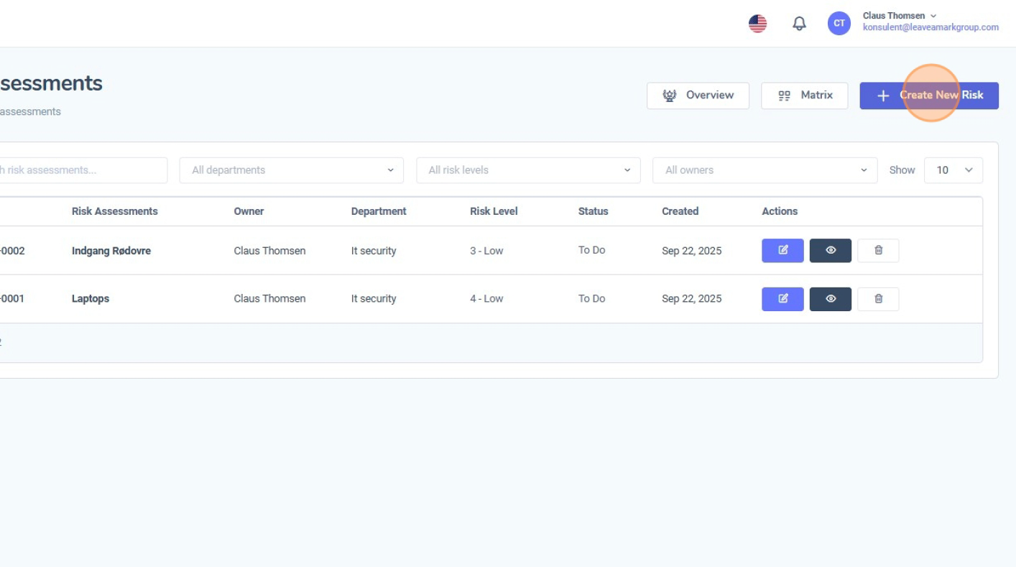This screenshot has height=567, width=1016.
Task: Expand the All owners filter
Action: (765, 170)
